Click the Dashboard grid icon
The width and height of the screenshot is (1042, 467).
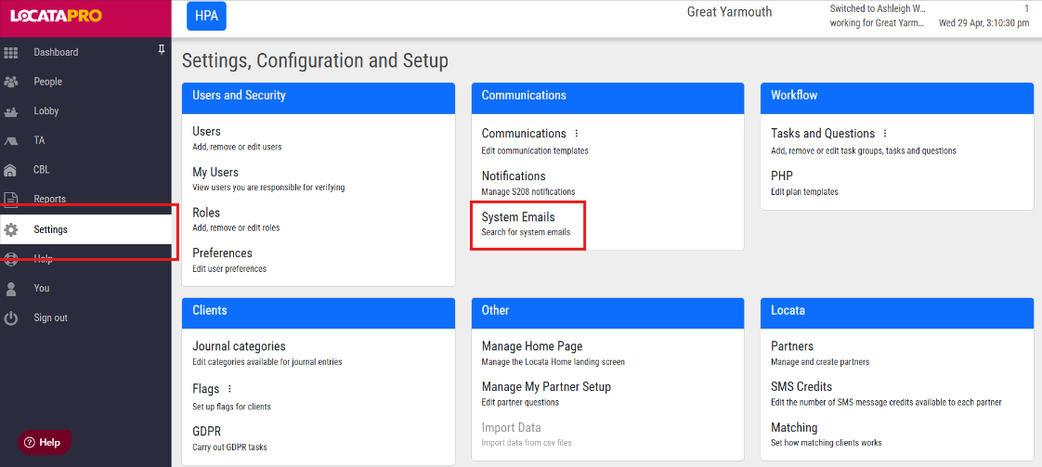10,53
